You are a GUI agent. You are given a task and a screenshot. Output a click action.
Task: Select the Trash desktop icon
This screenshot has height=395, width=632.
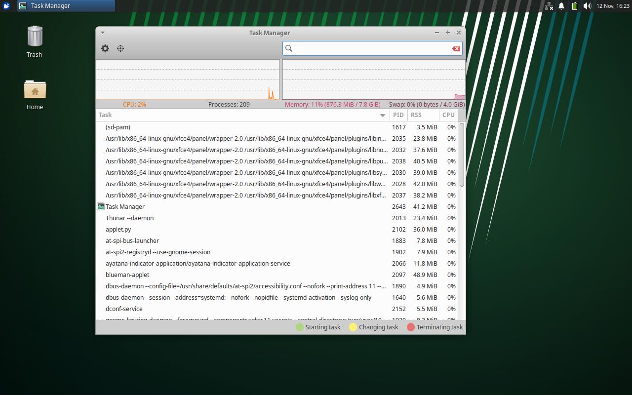coord(35,42)
